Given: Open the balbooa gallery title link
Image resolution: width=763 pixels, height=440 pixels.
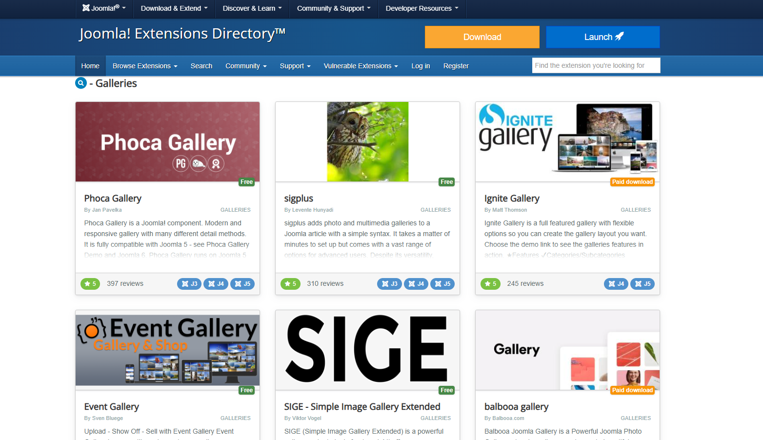Looking at the screenshot, I should pyautogui.click(x=516, y=407).
